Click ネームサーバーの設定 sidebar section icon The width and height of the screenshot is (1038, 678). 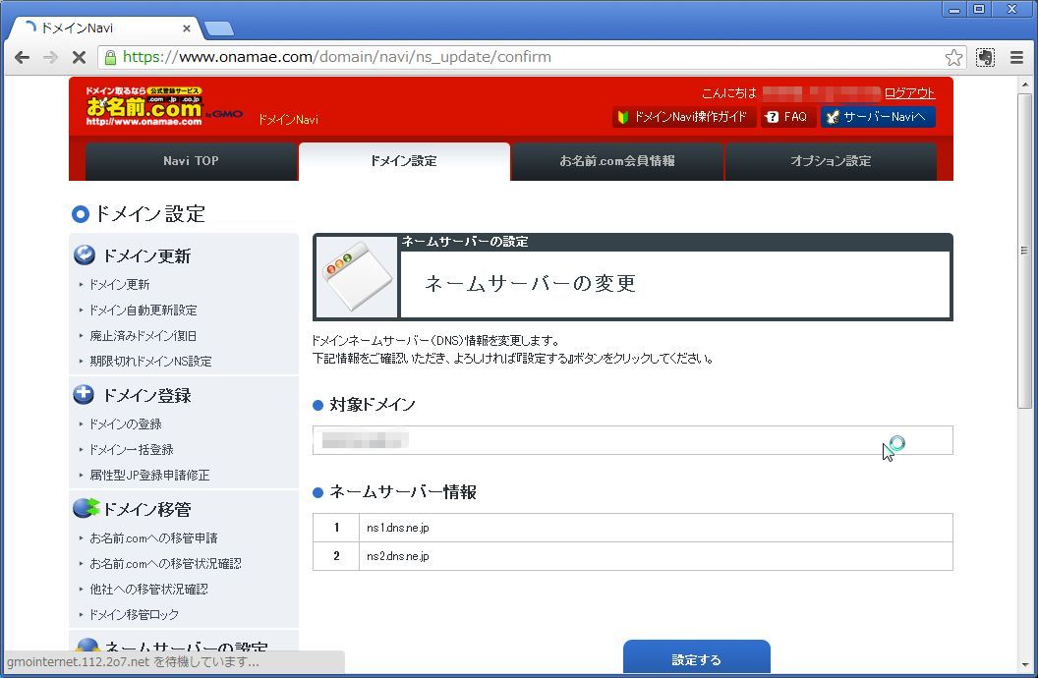(86, 648)
